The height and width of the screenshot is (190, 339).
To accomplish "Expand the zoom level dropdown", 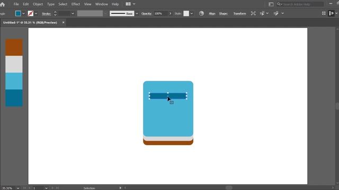I will point(18,188).
